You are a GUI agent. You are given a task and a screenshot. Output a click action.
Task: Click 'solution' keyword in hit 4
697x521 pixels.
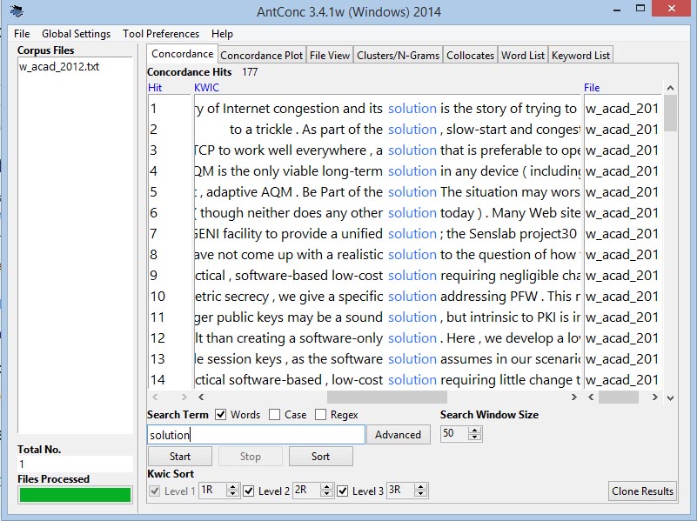(x=412, y=171)
